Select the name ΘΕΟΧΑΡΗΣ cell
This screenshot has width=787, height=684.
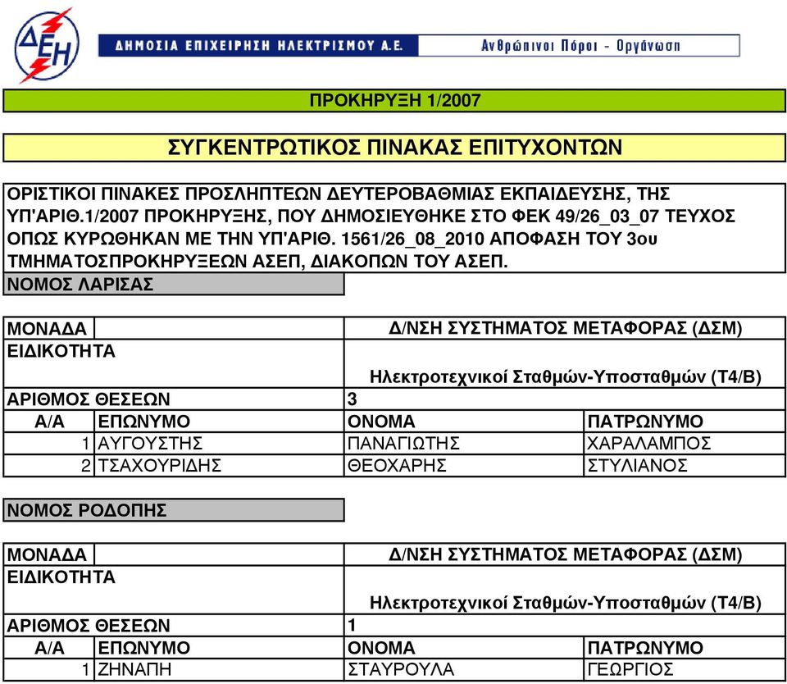[464, 466]
